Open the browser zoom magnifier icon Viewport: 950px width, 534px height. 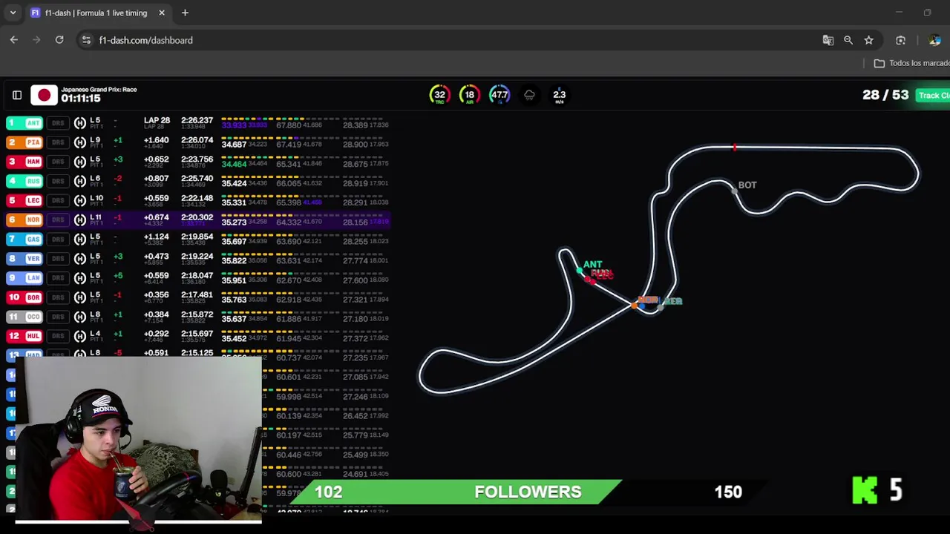[848, 40]
